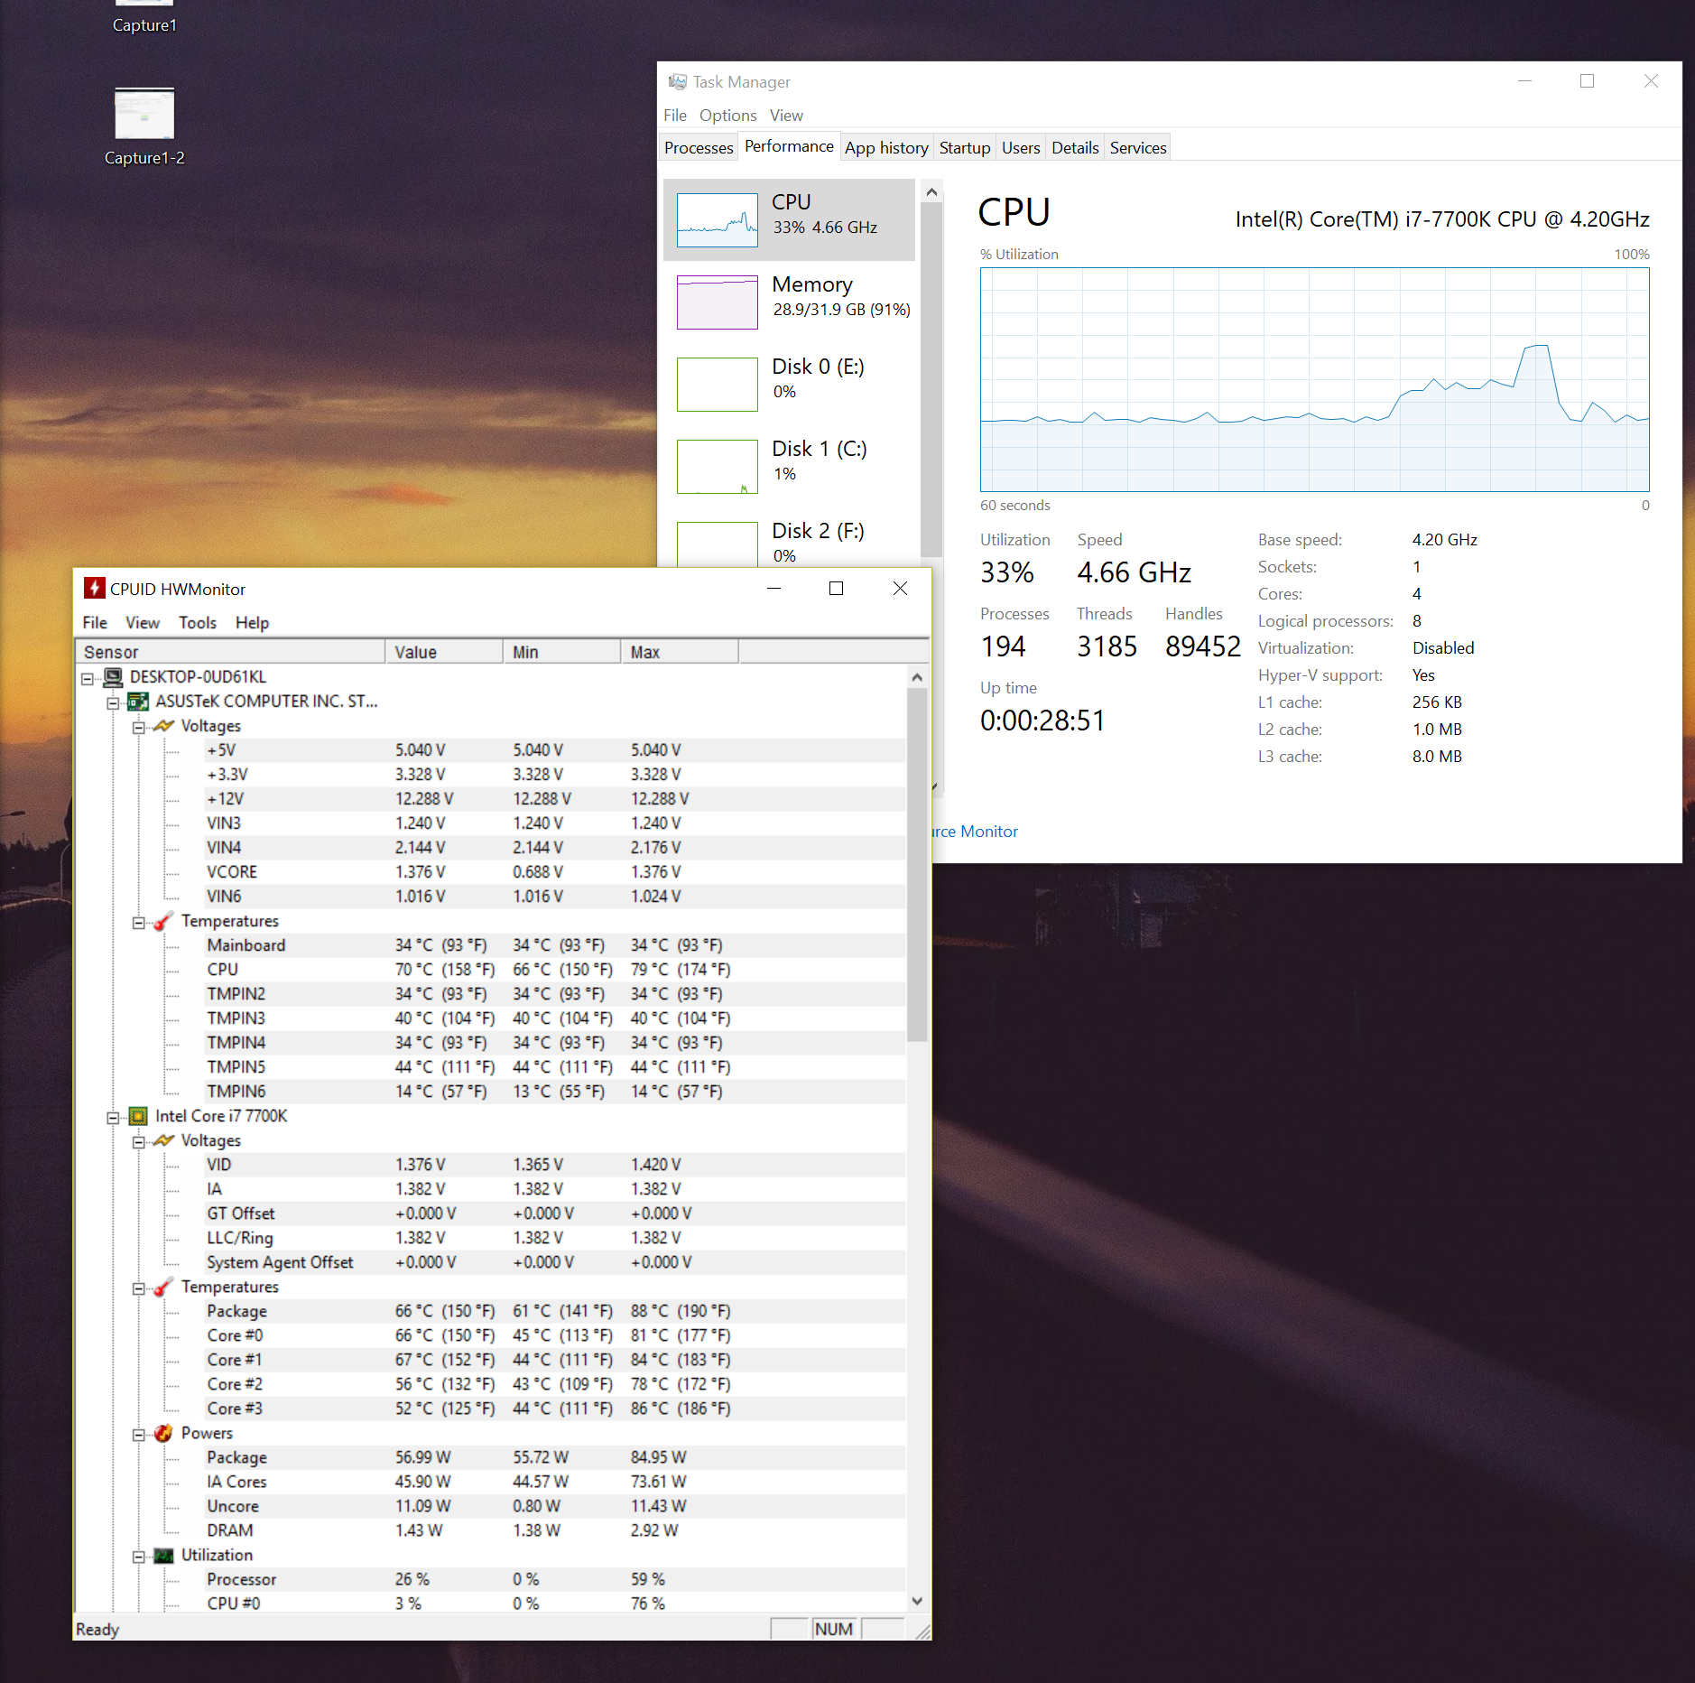The width and height of the screenshot is (1695, 1683).
Task: Click the CPU utilization graph
Action: click(x=1314, y=379)
